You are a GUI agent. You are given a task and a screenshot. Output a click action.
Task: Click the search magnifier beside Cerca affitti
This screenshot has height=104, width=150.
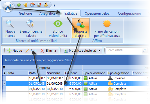pos(144,51)
